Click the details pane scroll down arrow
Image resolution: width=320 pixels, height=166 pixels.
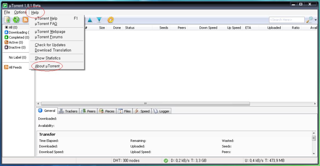(x=314, y=154)
